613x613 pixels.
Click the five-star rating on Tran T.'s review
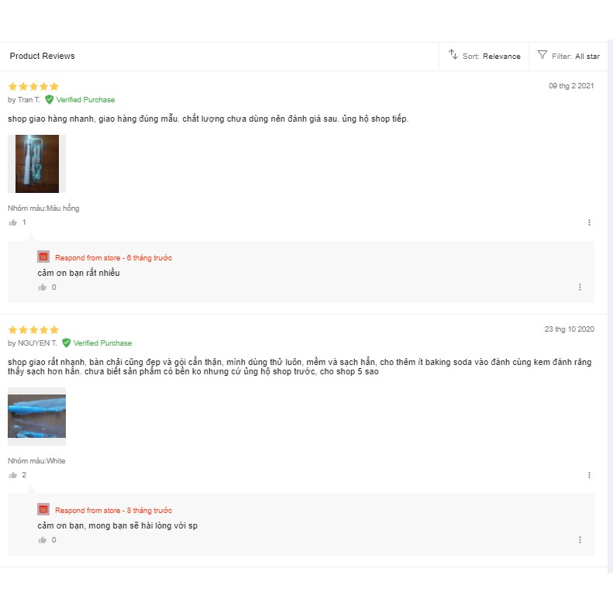[33, 87]
